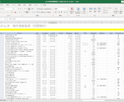Open the font name dropdown arrow

coord(12,9)
